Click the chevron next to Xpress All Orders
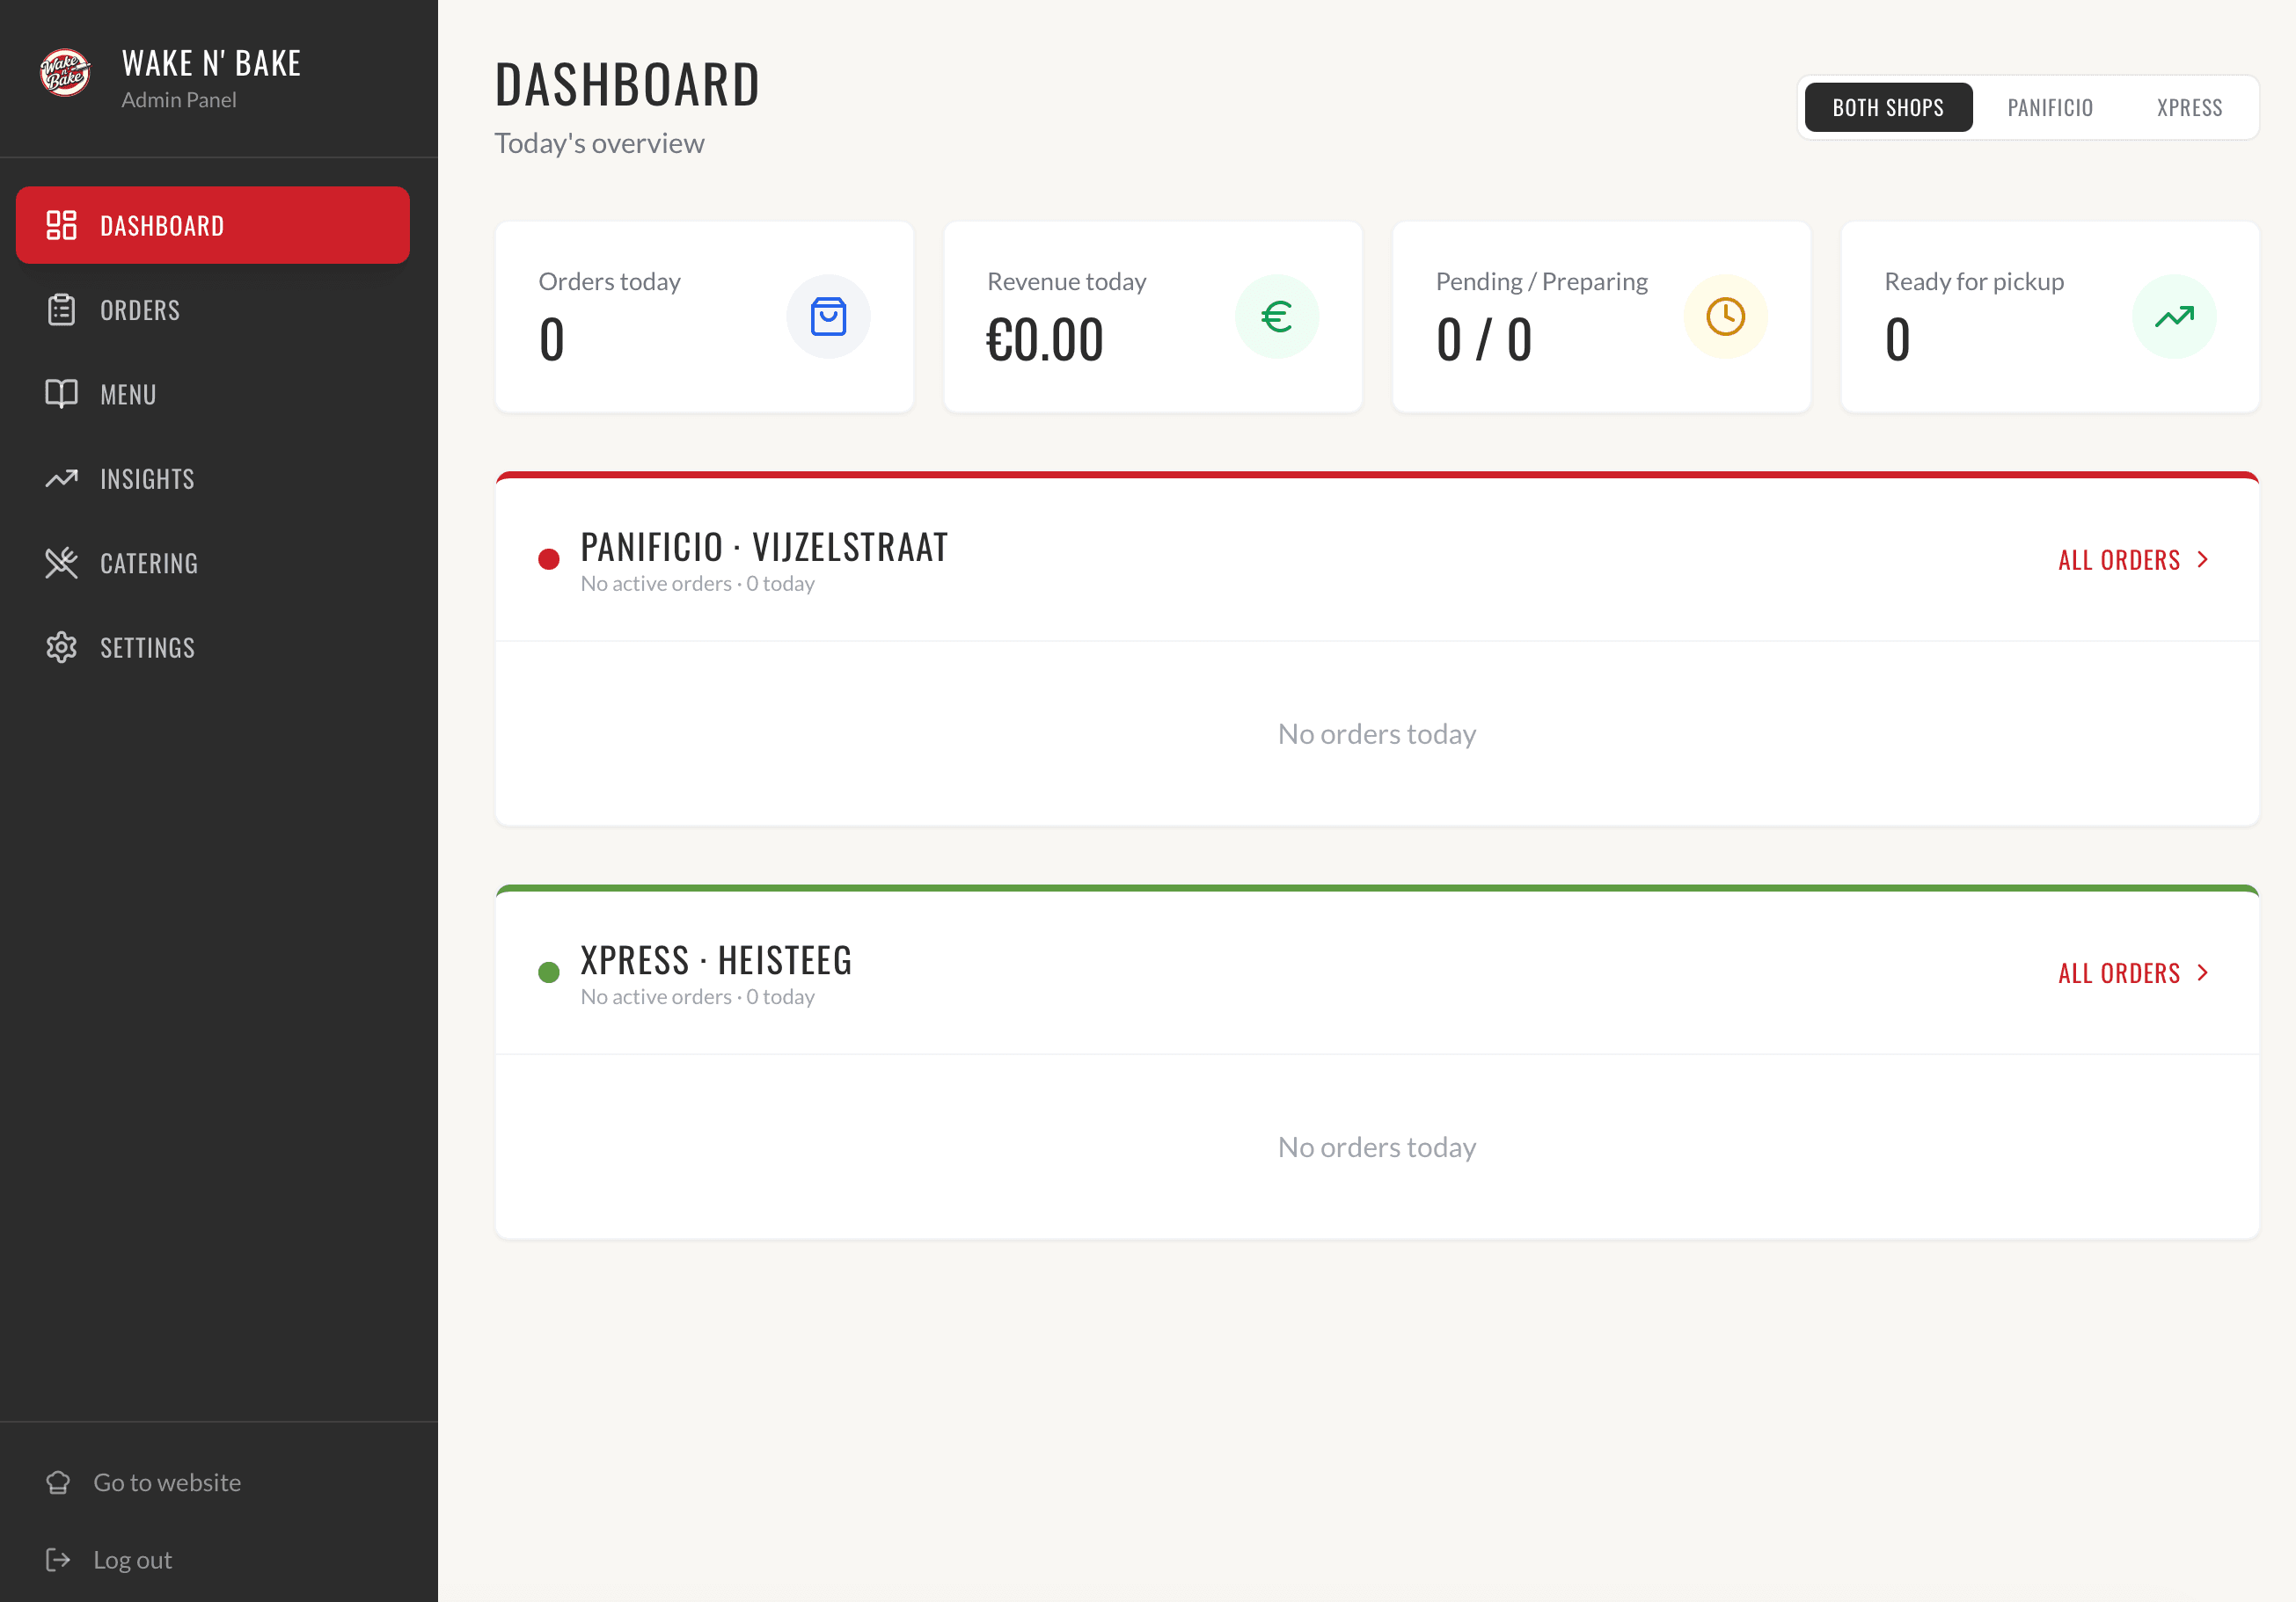Screen dimensions: 2296x1602 coord(2202,972)
